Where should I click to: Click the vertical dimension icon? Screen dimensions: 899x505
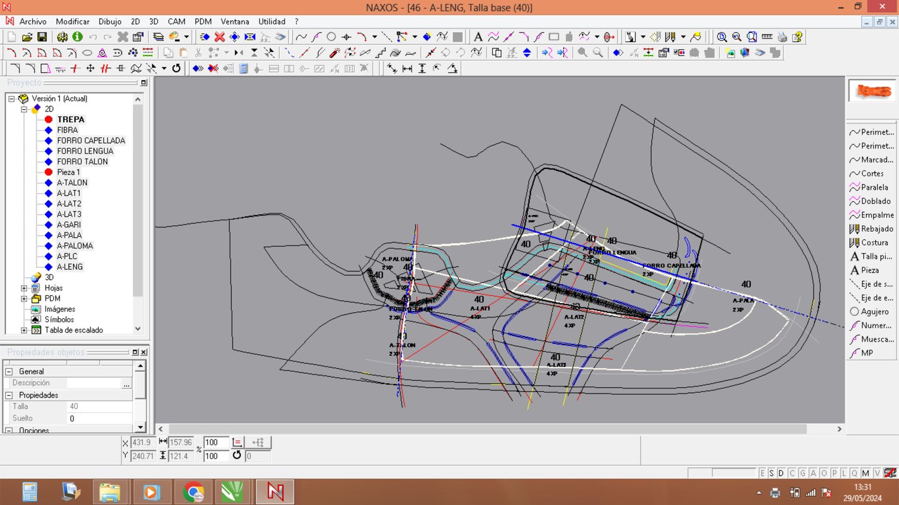coord(422,68)
